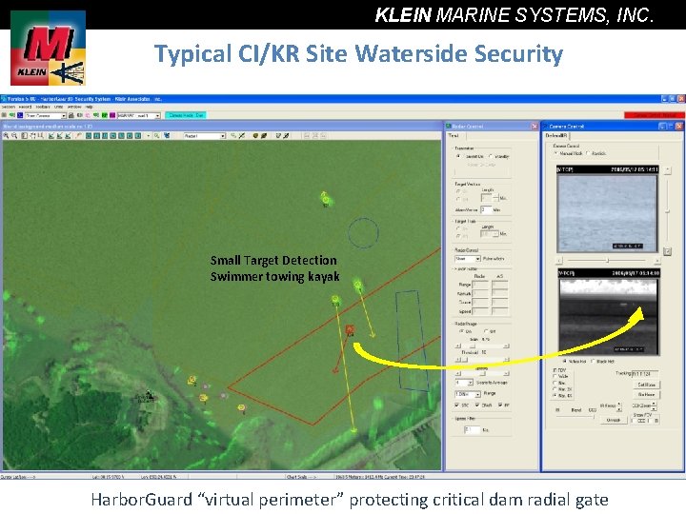Click the brown shield icon right of Radar dropdown
Screen dimensions: 686x514
point(255,136)
